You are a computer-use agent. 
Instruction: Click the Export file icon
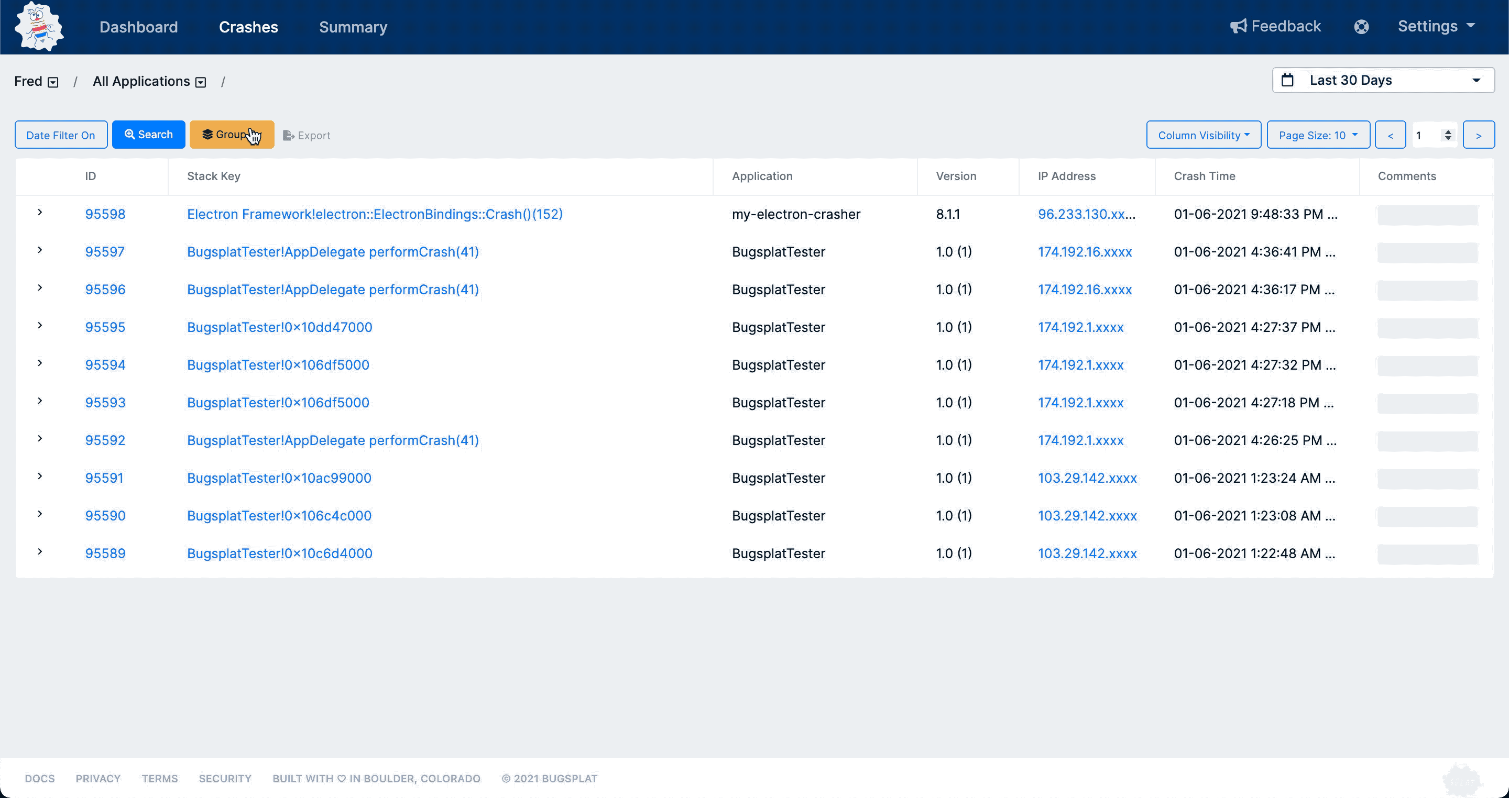click(288, 135)
